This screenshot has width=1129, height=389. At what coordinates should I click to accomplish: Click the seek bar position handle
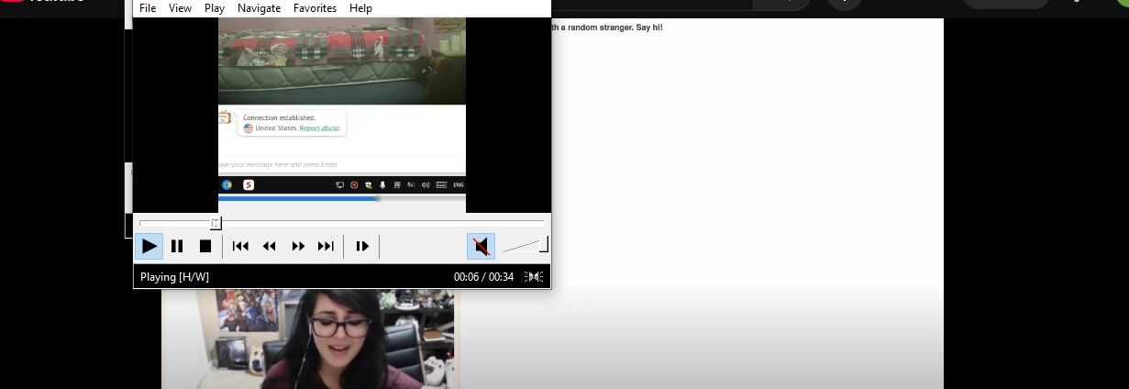(216, 223)
